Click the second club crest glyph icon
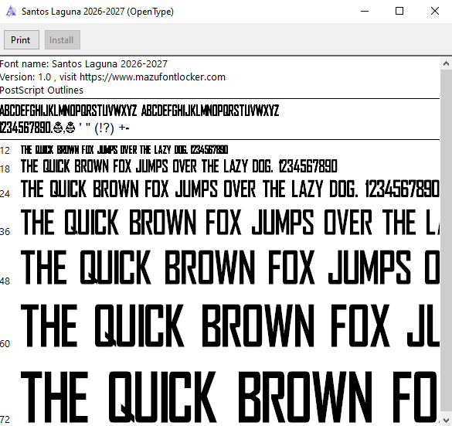This screenshot has height=426, width=452. [70, 128]
